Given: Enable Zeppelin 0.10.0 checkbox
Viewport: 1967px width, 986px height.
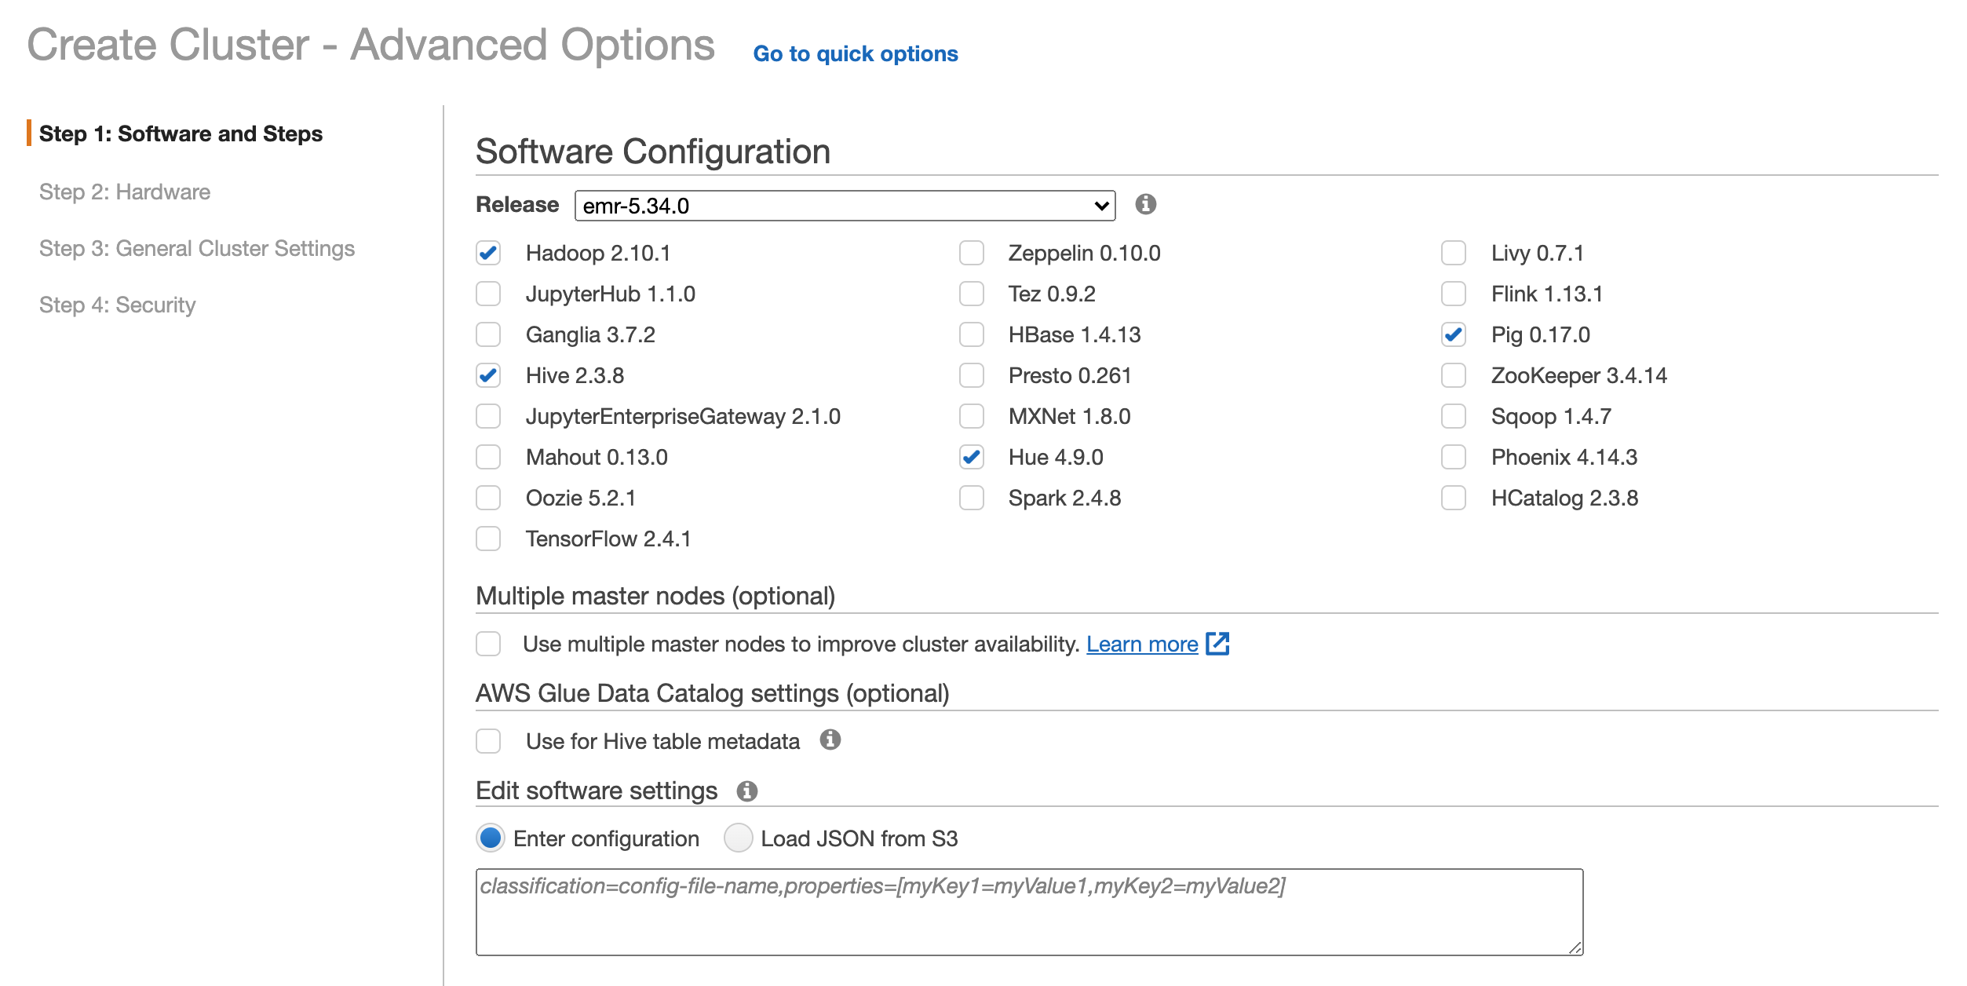Looking at the screenshot, I should (972, 253).
